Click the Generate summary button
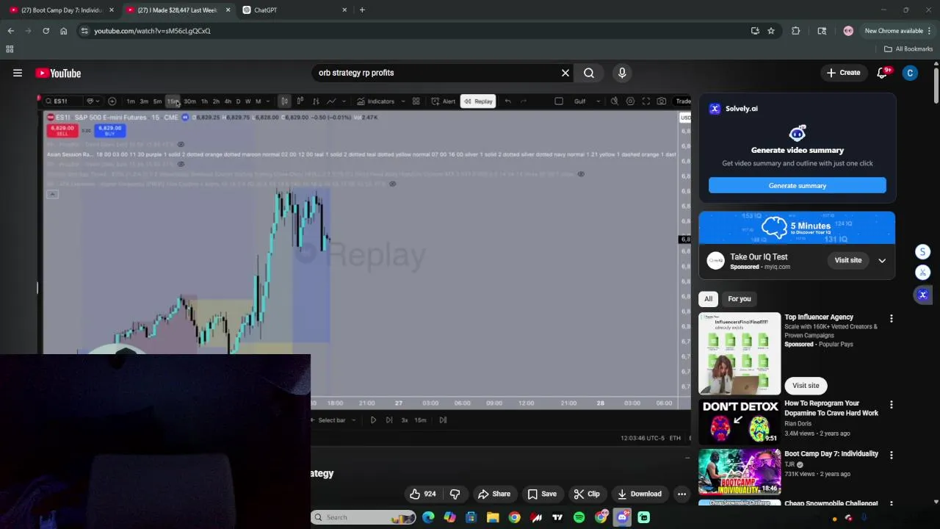This screenshot has height=529, width=940. (x=798, y=186)
